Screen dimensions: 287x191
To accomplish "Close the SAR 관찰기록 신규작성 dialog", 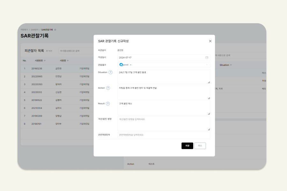I will tap(210, 41).
